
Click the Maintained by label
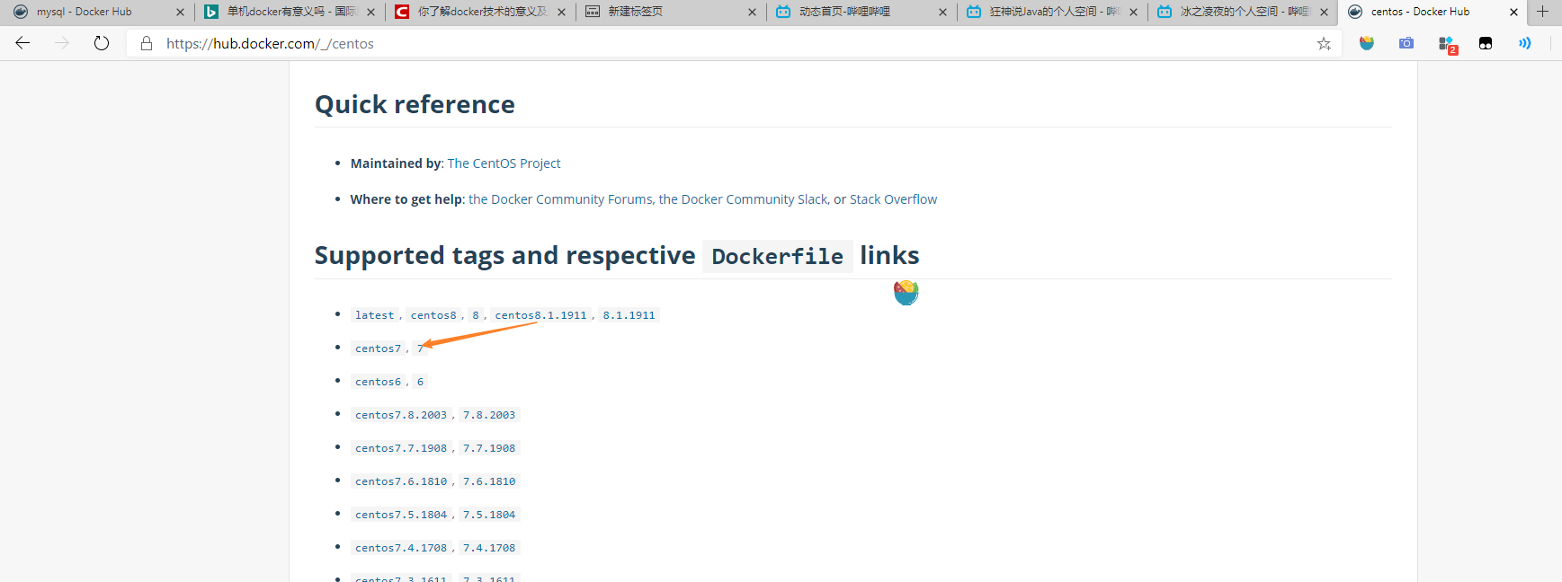coord(397,163)
